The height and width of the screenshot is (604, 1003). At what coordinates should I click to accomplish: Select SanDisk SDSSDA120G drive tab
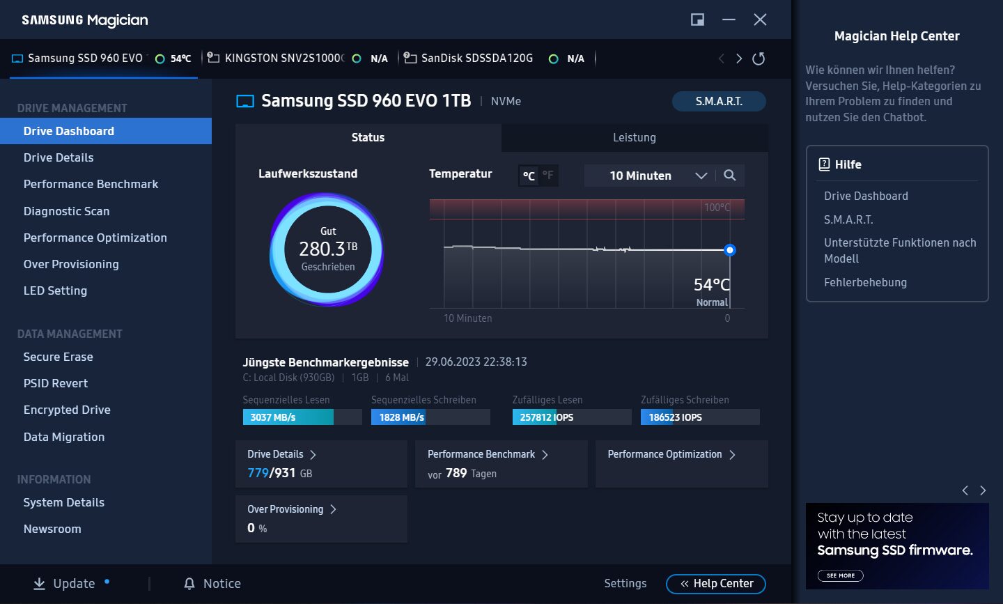(495, 59)
